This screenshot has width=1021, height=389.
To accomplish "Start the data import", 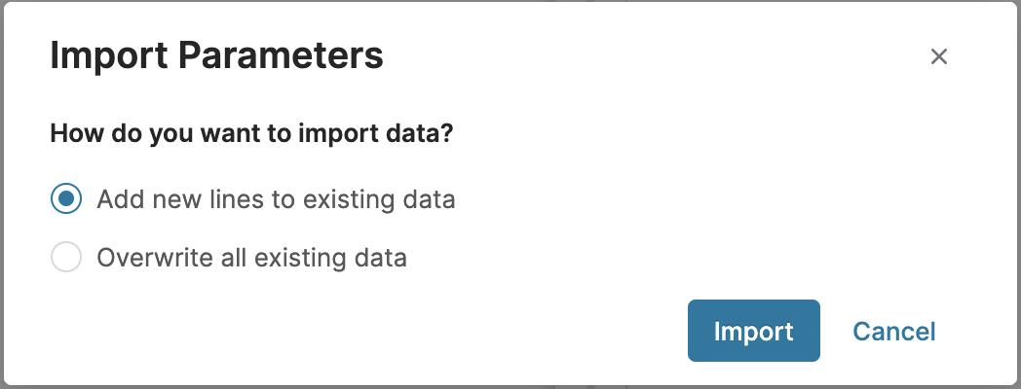I will 753,331.
